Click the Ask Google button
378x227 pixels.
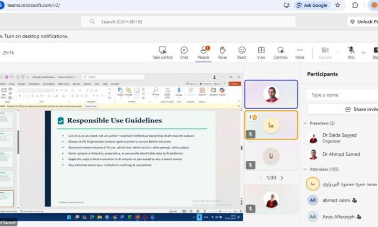312,5
